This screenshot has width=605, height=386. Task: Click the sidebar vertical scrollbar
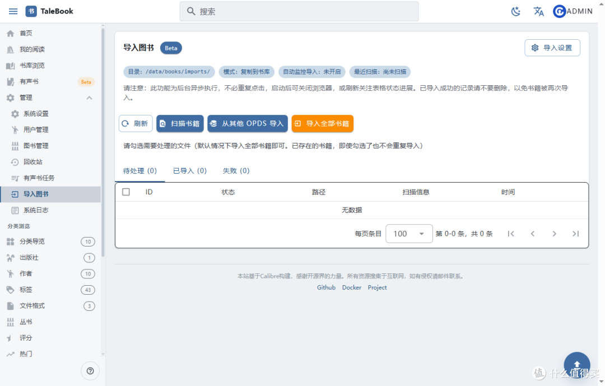coord(103,143)
